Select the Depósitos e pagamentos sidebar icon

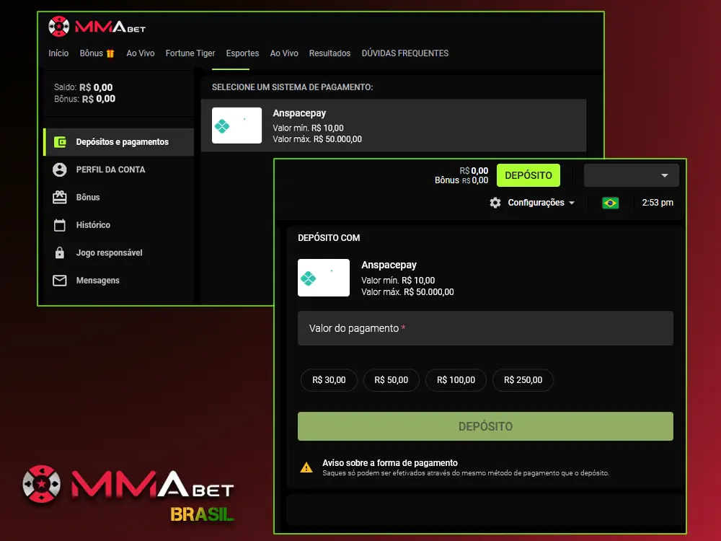[61, 141]
